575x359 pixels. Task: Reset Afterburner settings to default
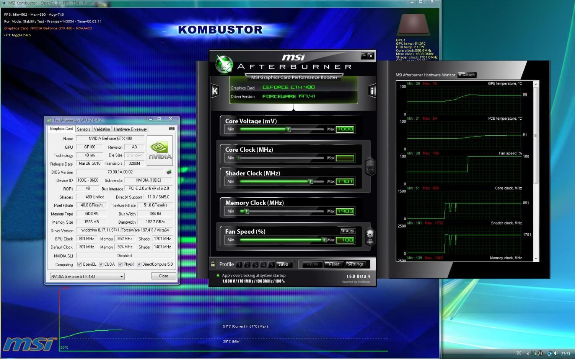(x=334, y=264)
